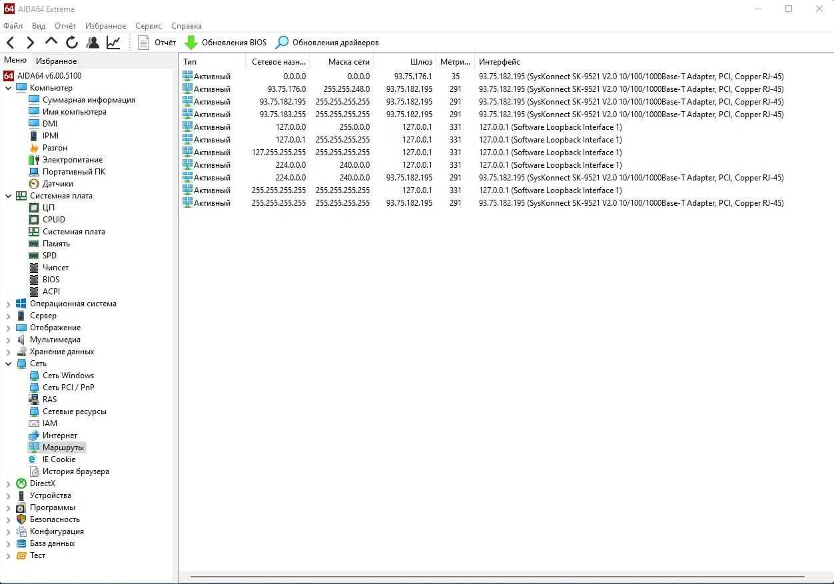This screenshot has height=584, width=834.
Task: Expand the Хранение данных node
Action: click(9, 352)
